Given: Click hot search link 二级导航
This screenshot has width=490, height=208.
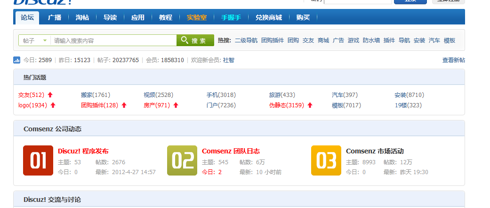Looking at the screenshot, I should (246, 40).
